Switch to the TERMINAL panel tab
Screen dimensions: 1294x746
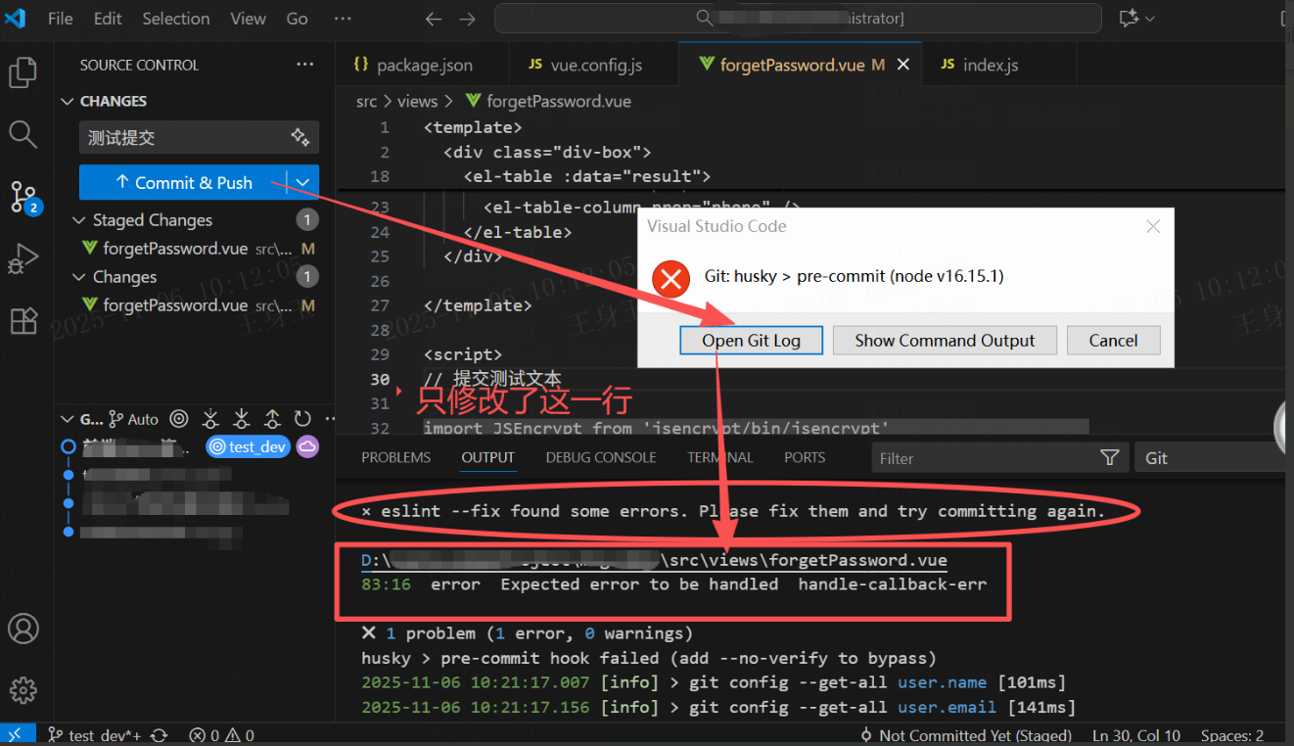pos(720,457)
